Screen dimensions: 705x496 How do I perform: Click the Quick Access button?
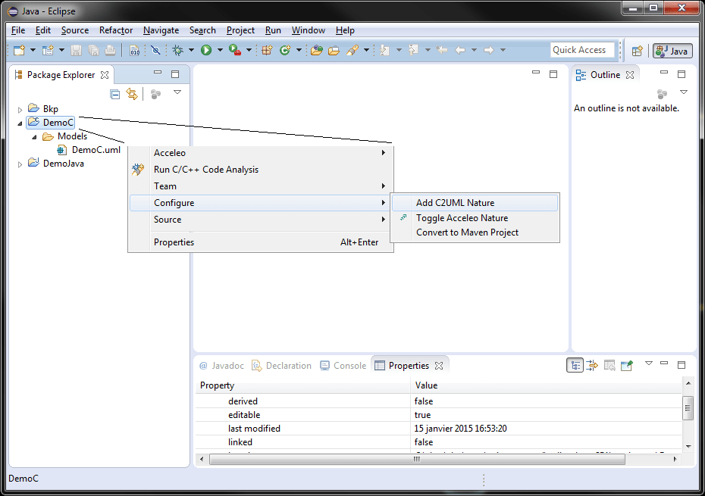point(581,49)
